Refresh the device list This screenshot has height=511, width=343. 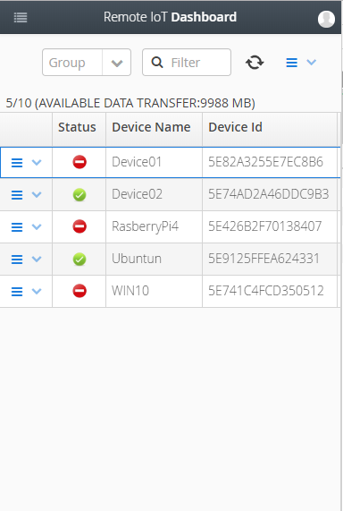point(255,63)
